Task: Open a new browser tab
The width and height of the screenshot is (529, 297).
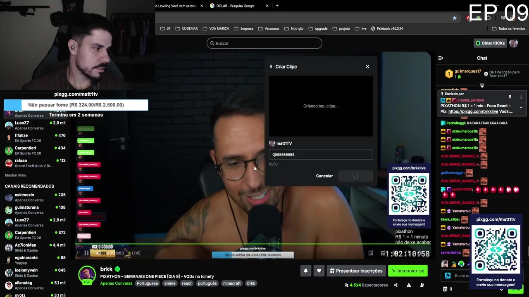Action: 277,6
